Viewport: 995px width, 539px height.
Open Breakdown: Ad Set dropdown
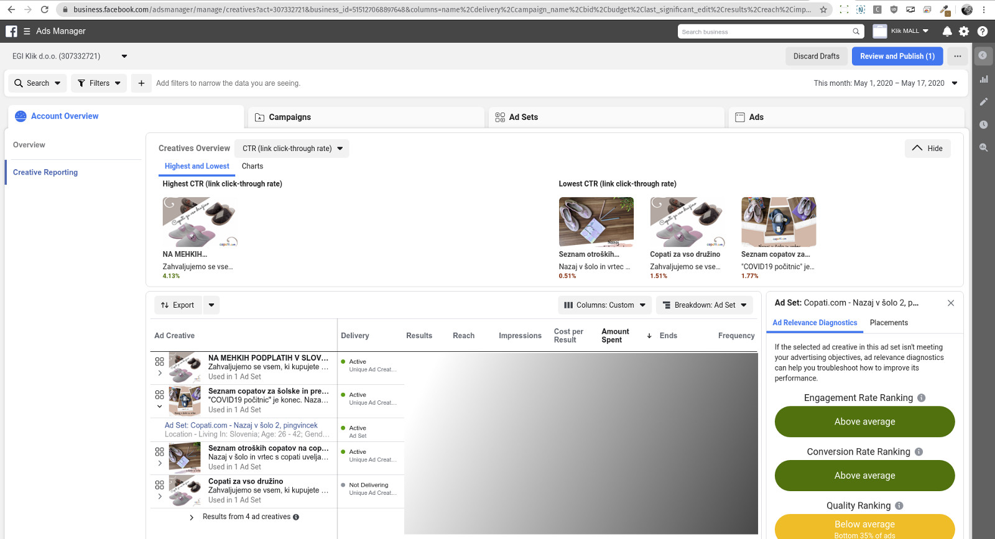click(704, 305)
